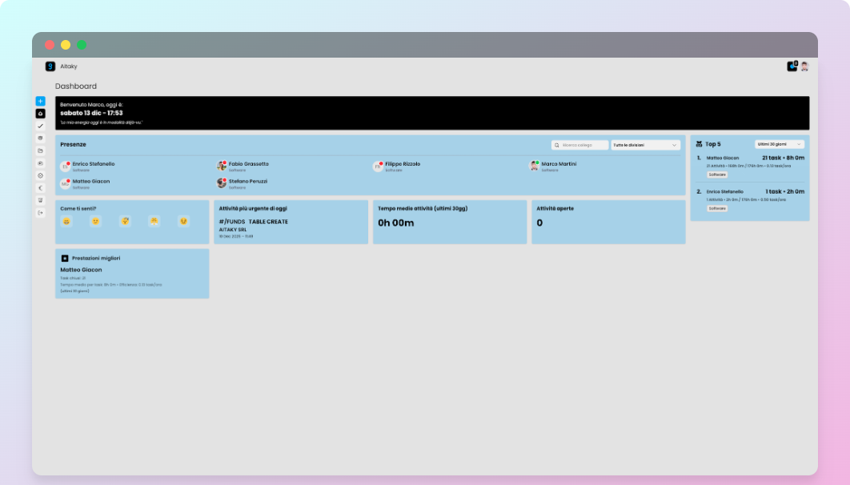Image resolution: width=850 pixels, height=485 pixels.
Task: Open the notifications icon showing badge 0
Action: pos(792,66)
